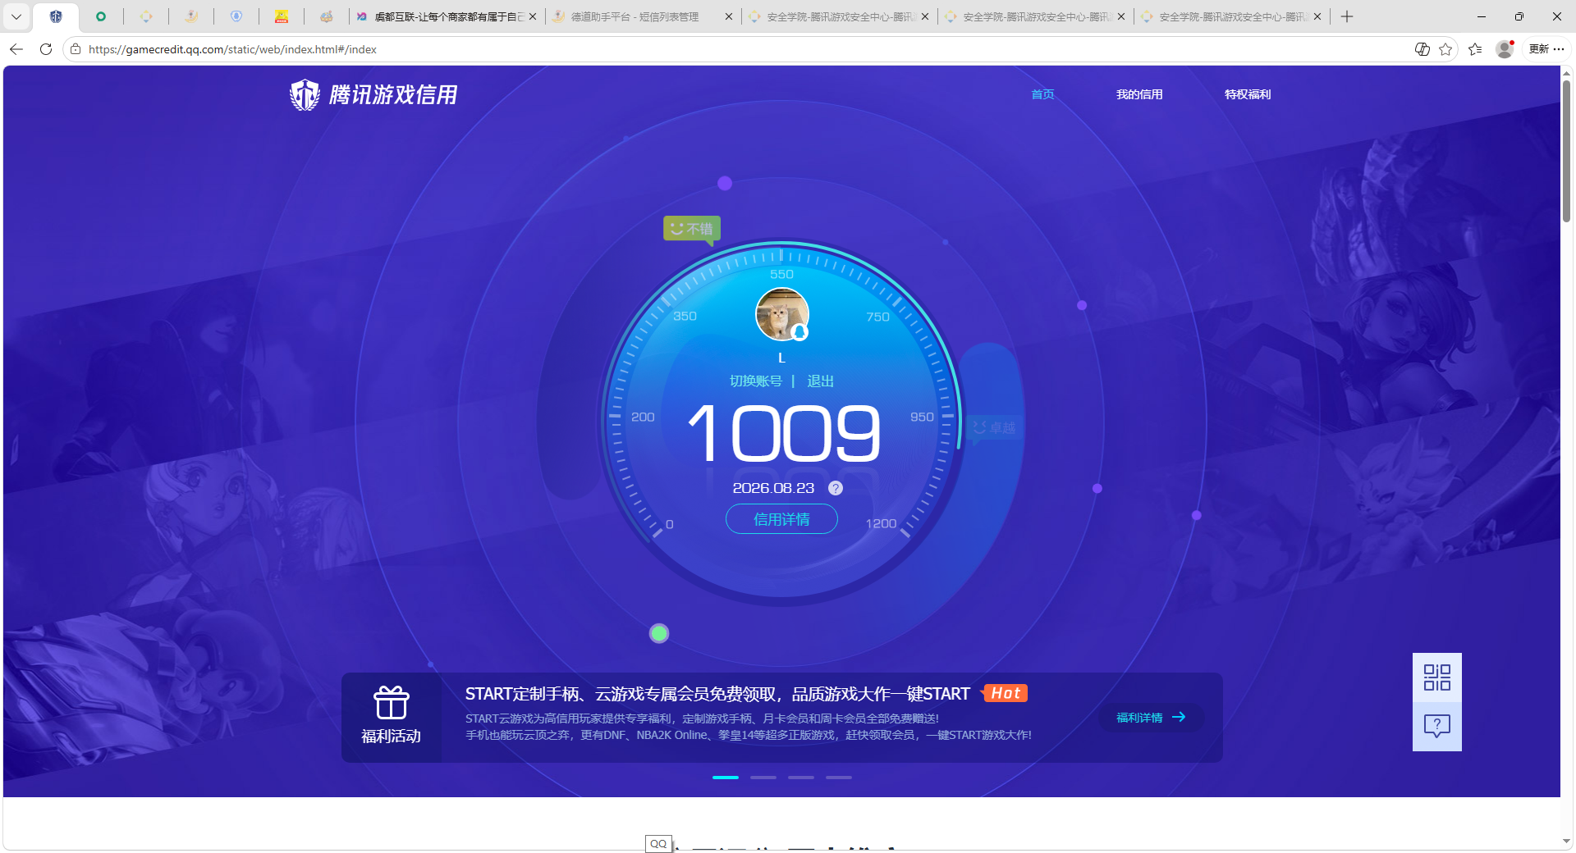This screenshot has height=853, width=1576.
Task: Open a new tab with the plus icon
Action: [x=1347, y=16]
